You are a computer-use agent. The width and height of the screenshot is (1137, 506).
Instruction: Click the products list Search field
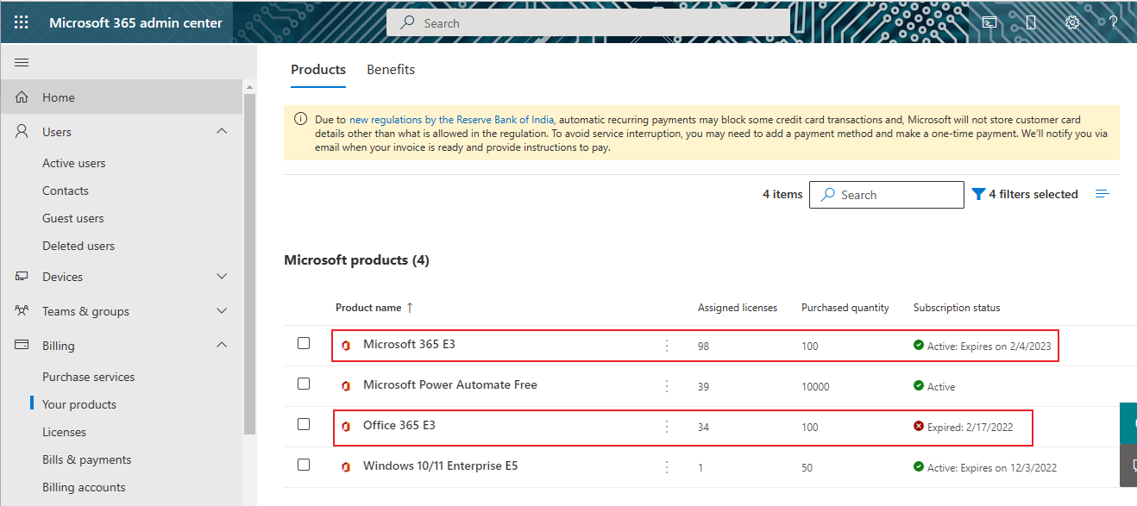887,195
